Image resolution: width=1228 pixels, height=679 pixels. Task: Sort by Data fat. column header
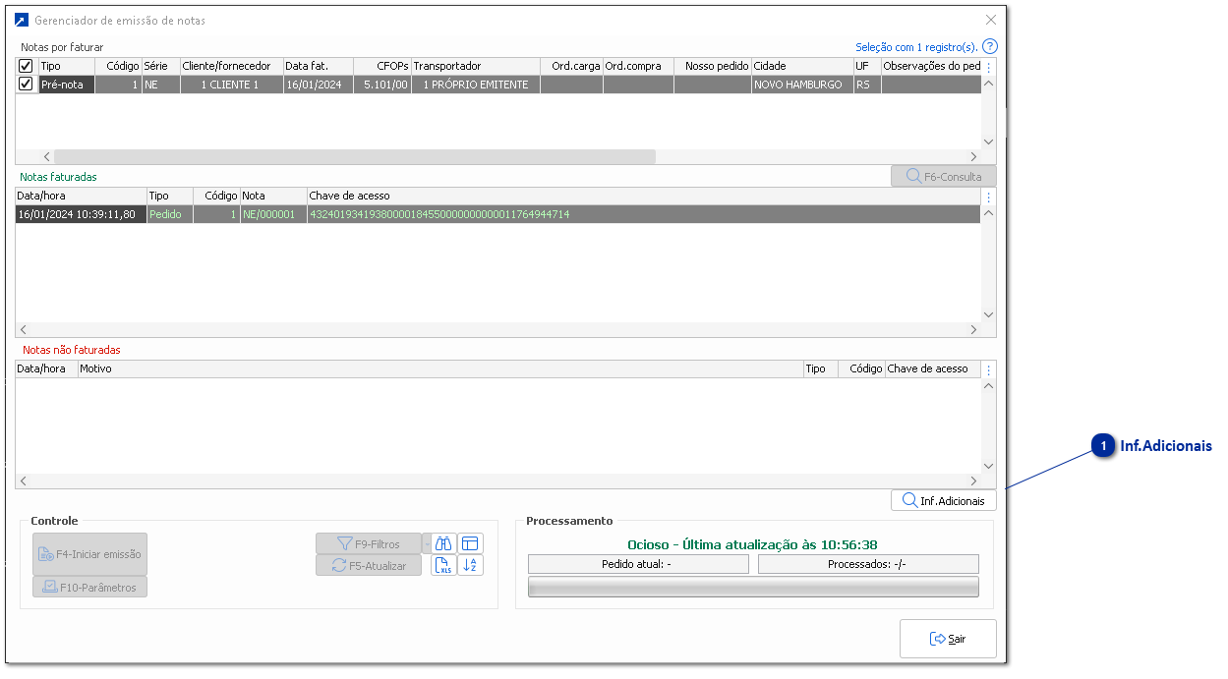point(318,66)
